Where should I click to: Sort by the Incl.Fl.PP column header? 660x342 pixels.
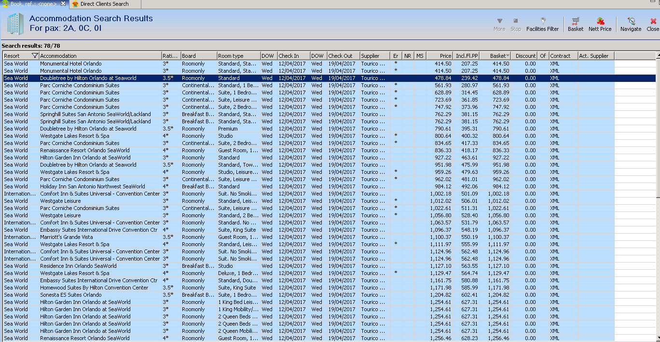tap(467, 56)
